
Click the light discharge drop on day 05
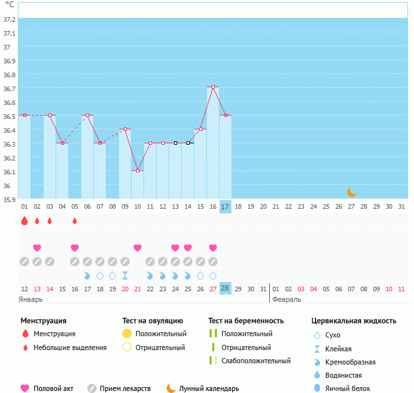click(75, 221)
